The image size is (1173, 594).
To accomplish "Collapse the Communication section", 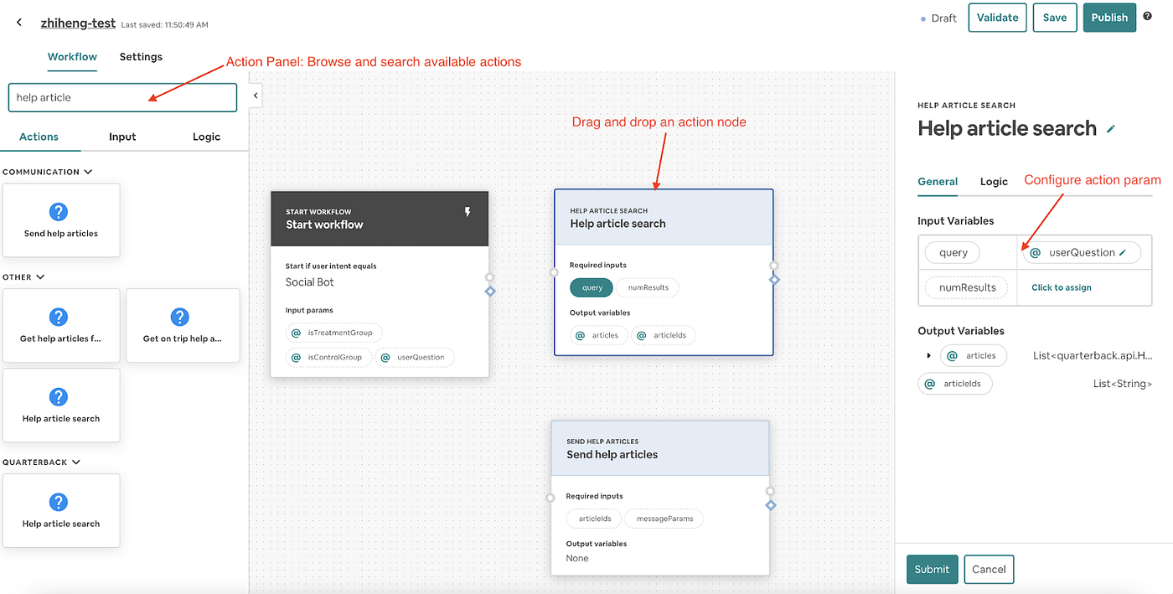I will 88,172.
